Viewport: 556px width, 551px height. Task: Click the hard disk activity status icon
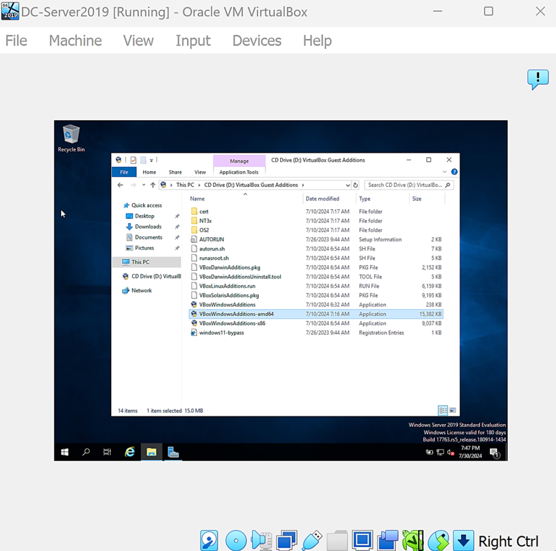pos(209,541)
